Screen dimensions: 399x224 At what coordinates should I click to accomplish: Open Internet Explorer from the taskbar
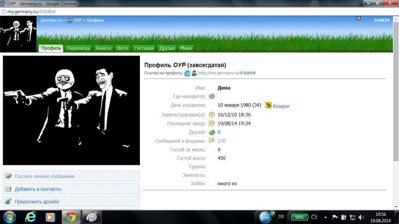click(30, 217)
